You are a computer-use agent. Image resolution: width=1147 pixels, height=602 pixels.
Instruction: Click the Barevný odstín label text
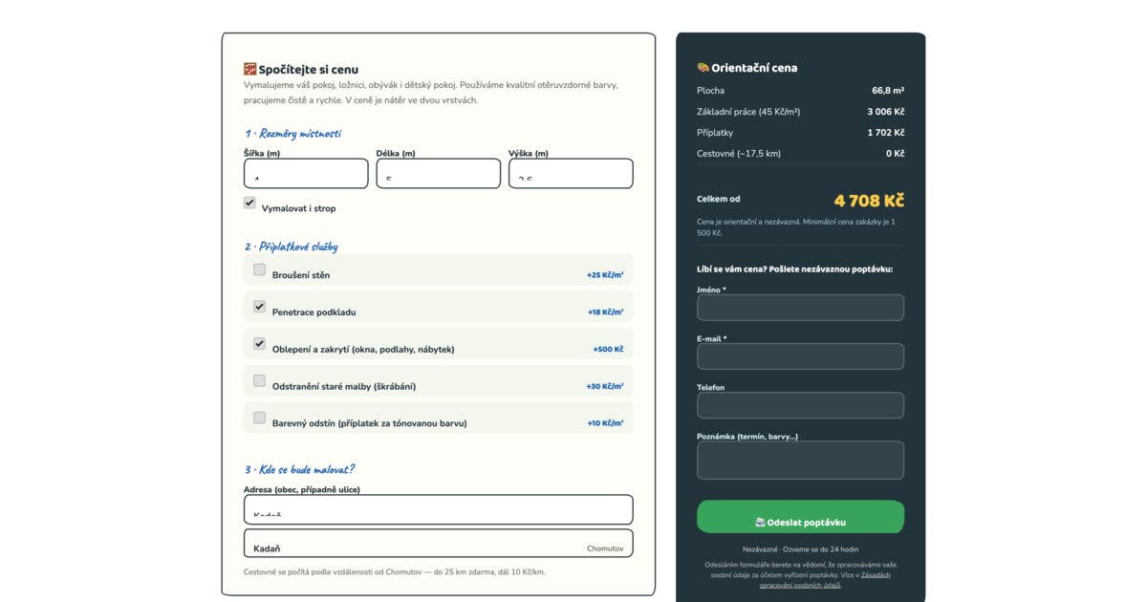click(369, 423)
